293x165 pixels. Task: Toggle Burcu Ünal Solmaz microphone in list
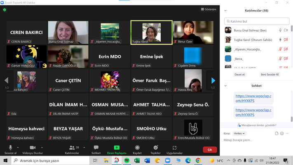pyautogui.click(x=280, y=30)
